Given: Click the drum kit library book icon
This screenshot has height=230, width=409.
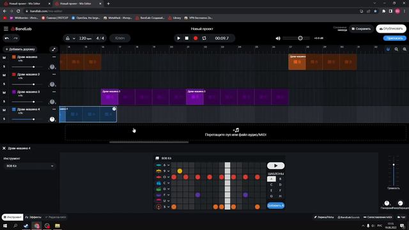Looking at the screenshot, I should click(157, 158).
